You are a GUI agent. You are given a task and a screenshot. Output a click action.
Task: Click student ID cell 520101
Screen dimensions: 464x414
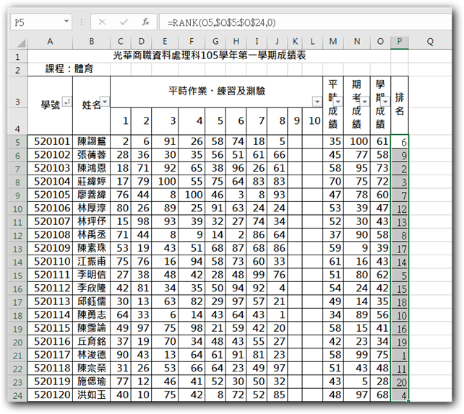tap(50, 141)
